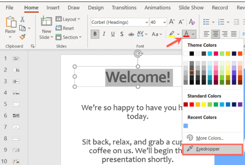Viewport: 245px width, 165px height.
Task: Choose the Eyedropper option
Action: [213, 149]
